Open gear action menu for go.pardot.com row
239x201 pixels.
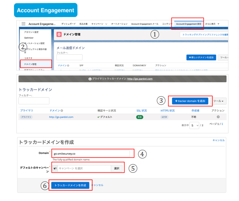(x=218, y=117)
